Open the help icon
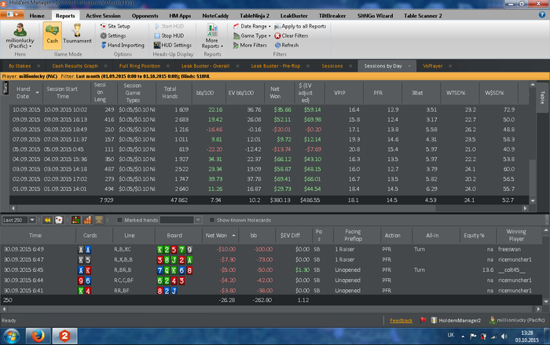 point(542,15)
